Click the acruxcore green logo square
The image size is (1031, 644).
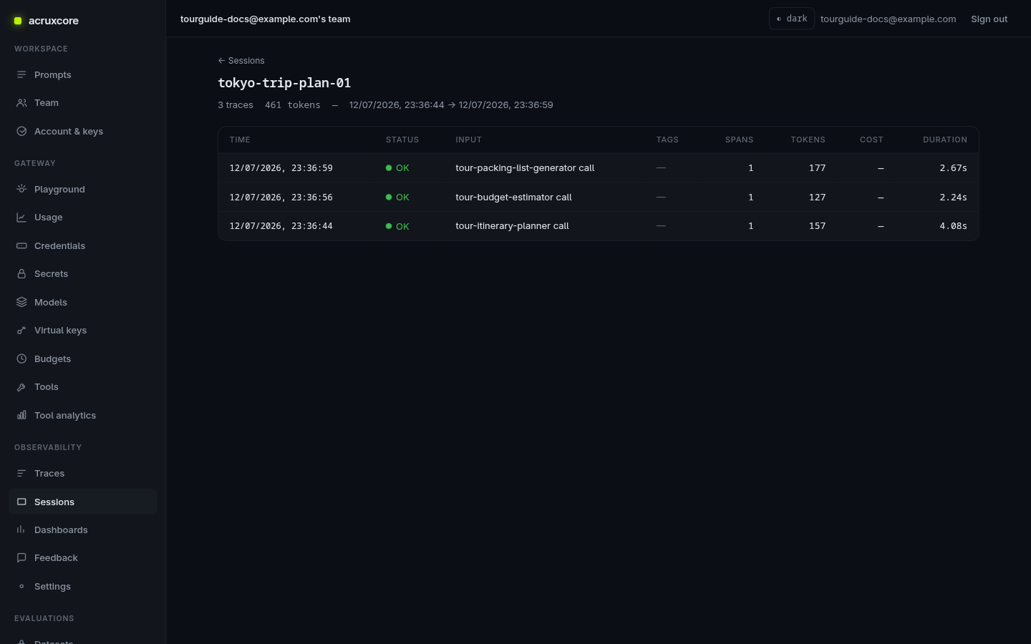[18, 21]
